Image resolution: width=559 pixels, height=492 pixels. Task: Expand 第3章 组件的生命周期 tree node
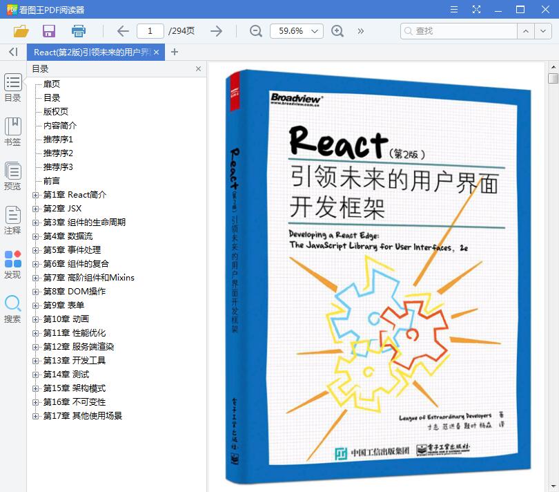35,223
